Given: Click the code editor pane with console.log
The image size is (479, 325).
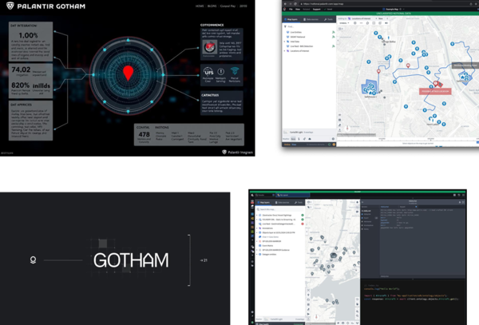Looking at the screenshot, I should click(413, 302).
